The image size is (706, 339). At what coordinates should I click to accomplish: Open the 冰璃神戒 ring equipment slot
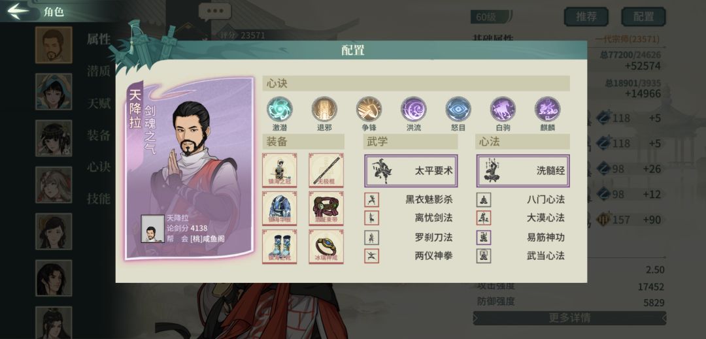tap(326, 246)
